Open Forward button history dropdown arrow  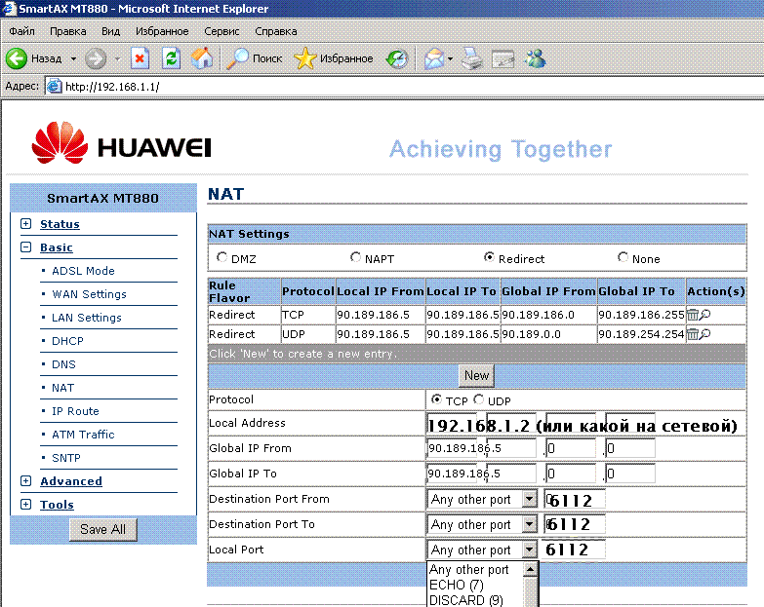(117, 58)
